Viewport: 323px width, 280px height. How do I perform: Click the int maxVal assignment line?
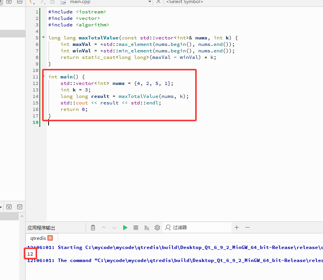click(147, 44)
